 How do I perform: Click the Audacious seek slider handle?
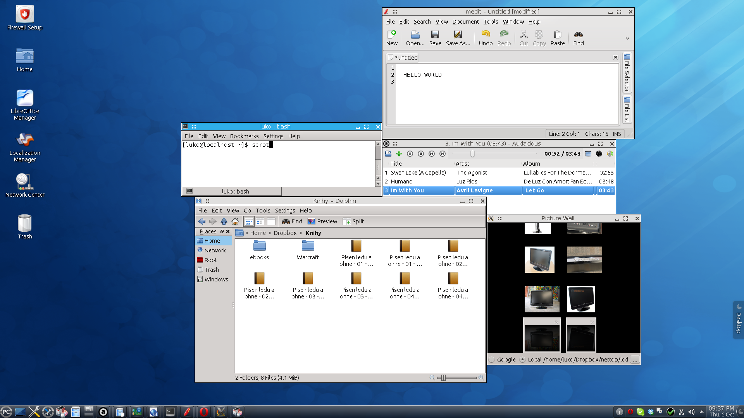(x=472, y=154)
